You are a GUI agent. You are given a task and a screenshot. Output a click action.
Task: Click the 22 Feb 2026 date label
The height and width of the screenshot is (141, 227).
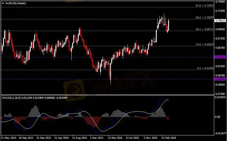pyautogui.click(x=169, y=138)
